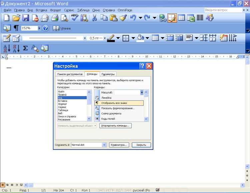Select Показать форматирование command
Screen dimensions: 250x193
pyautogui.click(x=119, y=108)
